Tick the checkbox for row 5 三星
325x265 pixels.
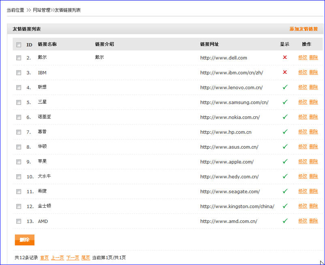[19, 103]
